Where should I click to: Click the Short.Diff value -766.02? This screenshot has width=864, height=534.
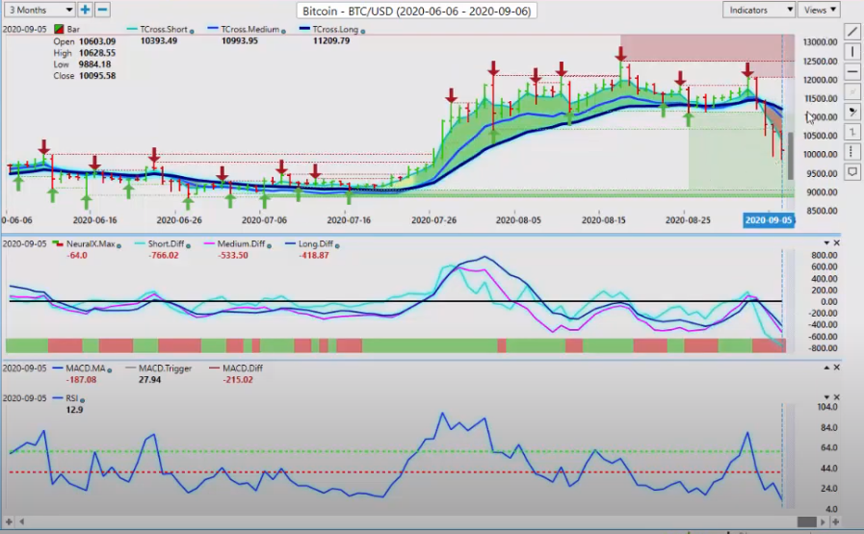pos(164,255)
